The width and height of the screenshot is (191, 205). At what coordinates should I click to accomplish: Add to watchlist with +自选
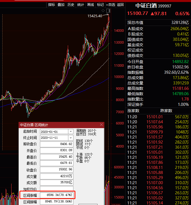[111, 5]
